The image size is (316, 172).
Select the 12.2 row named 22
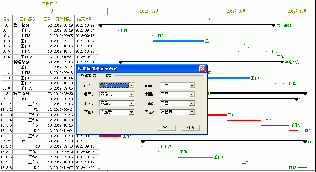pyautogui.click(x=24, y=141)
